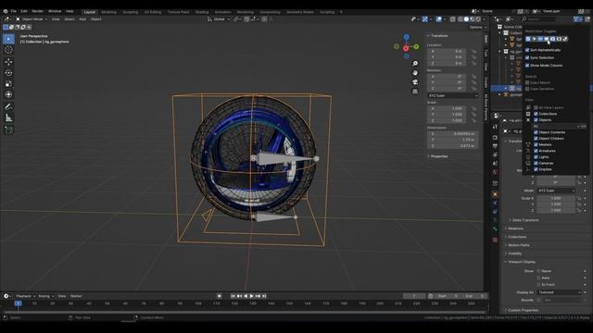Image resolution: width=593 pixels, height=333 pixels.
Task: Open Global transform orientation dropdown
Action: tap(219, 18)
